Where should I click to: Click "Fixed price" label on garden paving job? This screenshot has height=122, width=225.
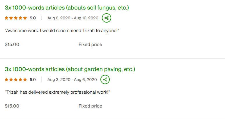click(90, 106)
